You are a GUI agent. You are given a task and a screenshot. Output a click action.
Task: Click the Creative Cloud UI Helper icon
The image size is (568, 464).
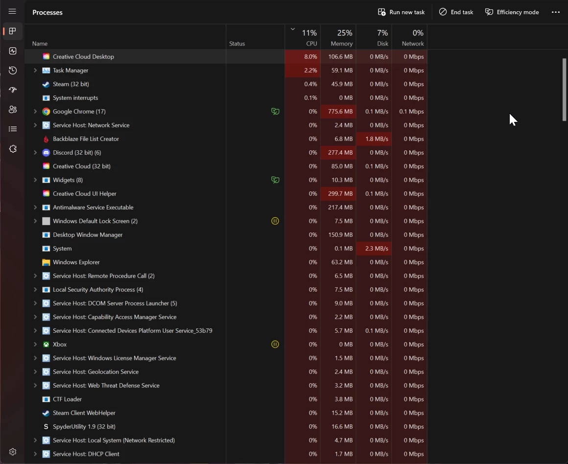coord(46,194)
